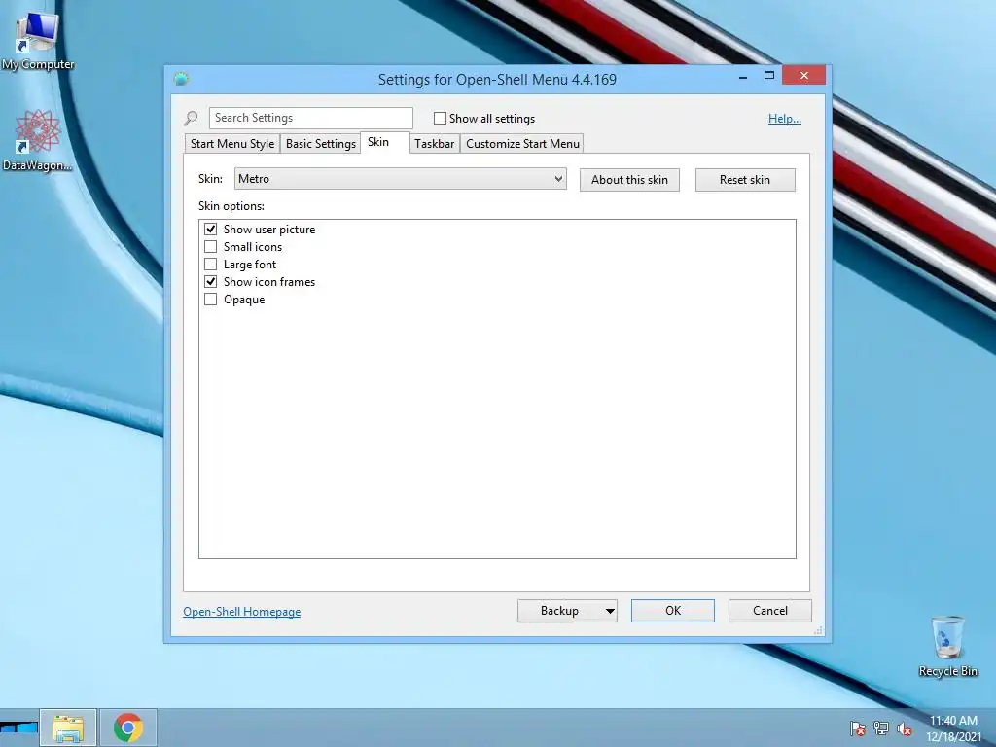Launch Google Chrome from the taskbar
This screenshot has height=747, width=996.
point(128,728)
